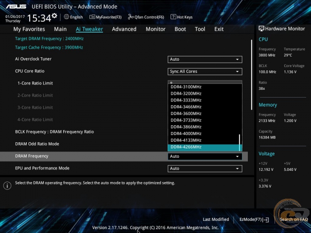Viewport: 311px width, 233px height.
Task: Open MyFavorite(F3) list icon
Action: click(92, 17)
